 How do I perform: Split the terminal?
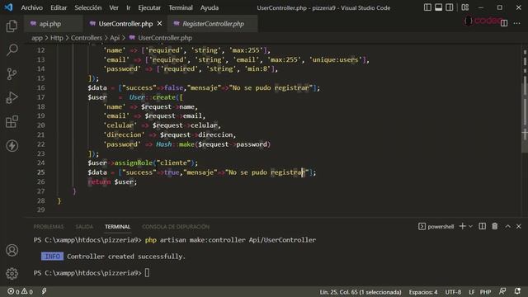(482, 226)
